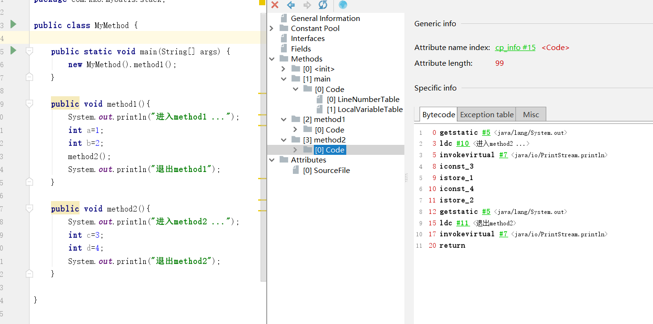
Task: Click the iconst_4 bytecode instruction
Action: [x=456, y=189]
